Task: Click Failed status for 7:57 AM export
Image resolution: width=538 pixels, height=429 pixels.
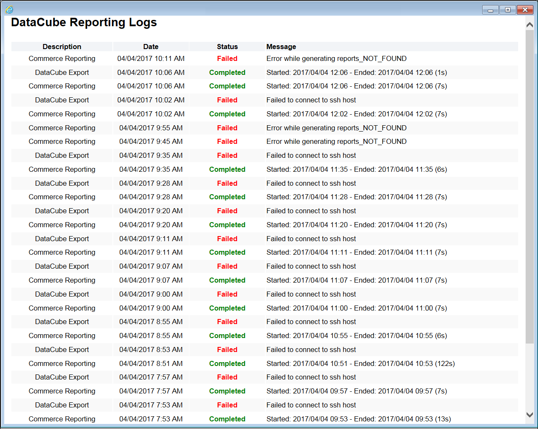Action: [x=227, y=377]
